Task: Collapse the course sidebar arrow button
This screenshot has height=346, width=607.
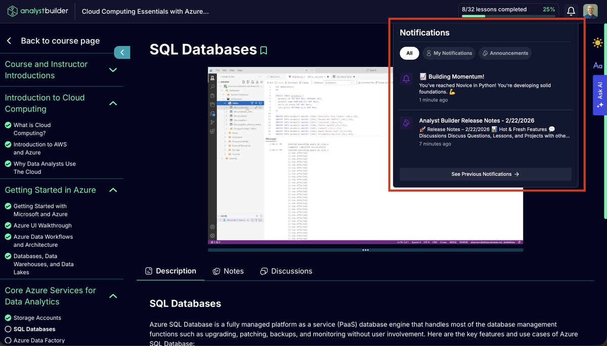Action: (x=122, y=52)
